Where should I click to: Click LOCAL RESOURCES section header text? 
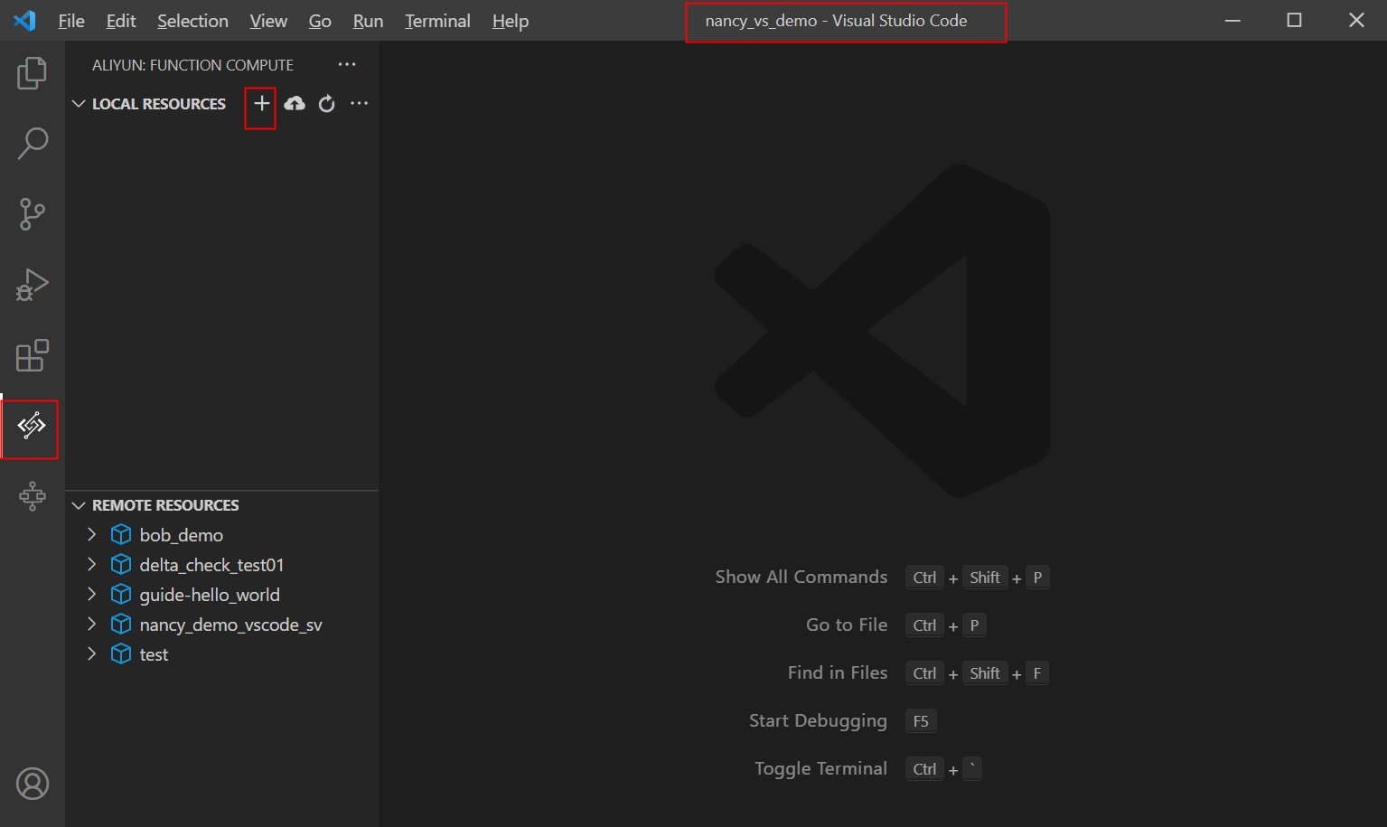[159, 104]
